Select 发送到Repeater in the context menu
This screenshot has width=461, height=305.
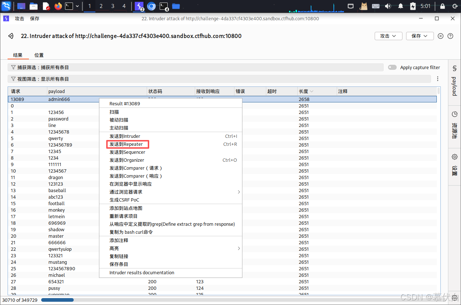(171, 144)
